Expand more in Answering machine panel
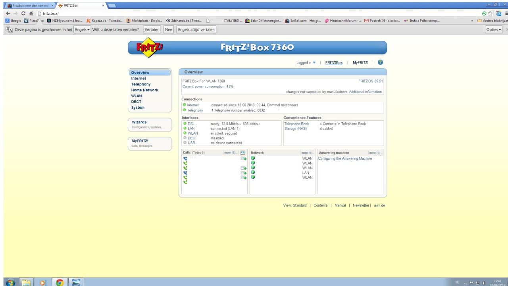Viewport: 508px width, 286px height. coord(375,153)
